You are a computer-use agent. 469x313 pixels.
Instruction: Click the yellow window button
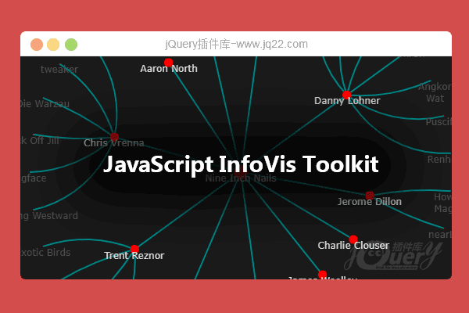pos(53,45)
